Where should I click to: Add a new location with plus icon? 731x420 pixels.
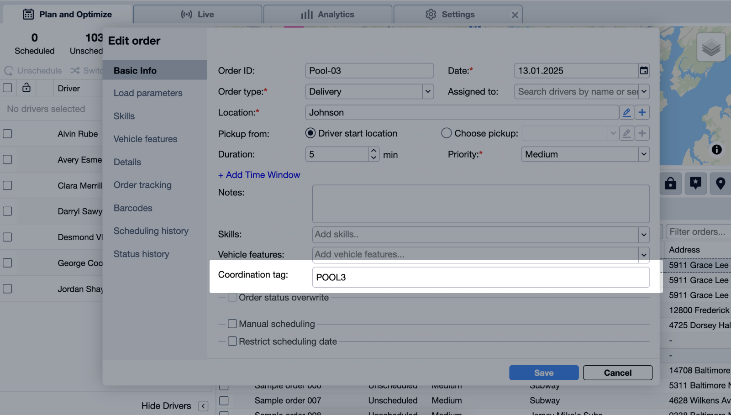click(642, 113)
